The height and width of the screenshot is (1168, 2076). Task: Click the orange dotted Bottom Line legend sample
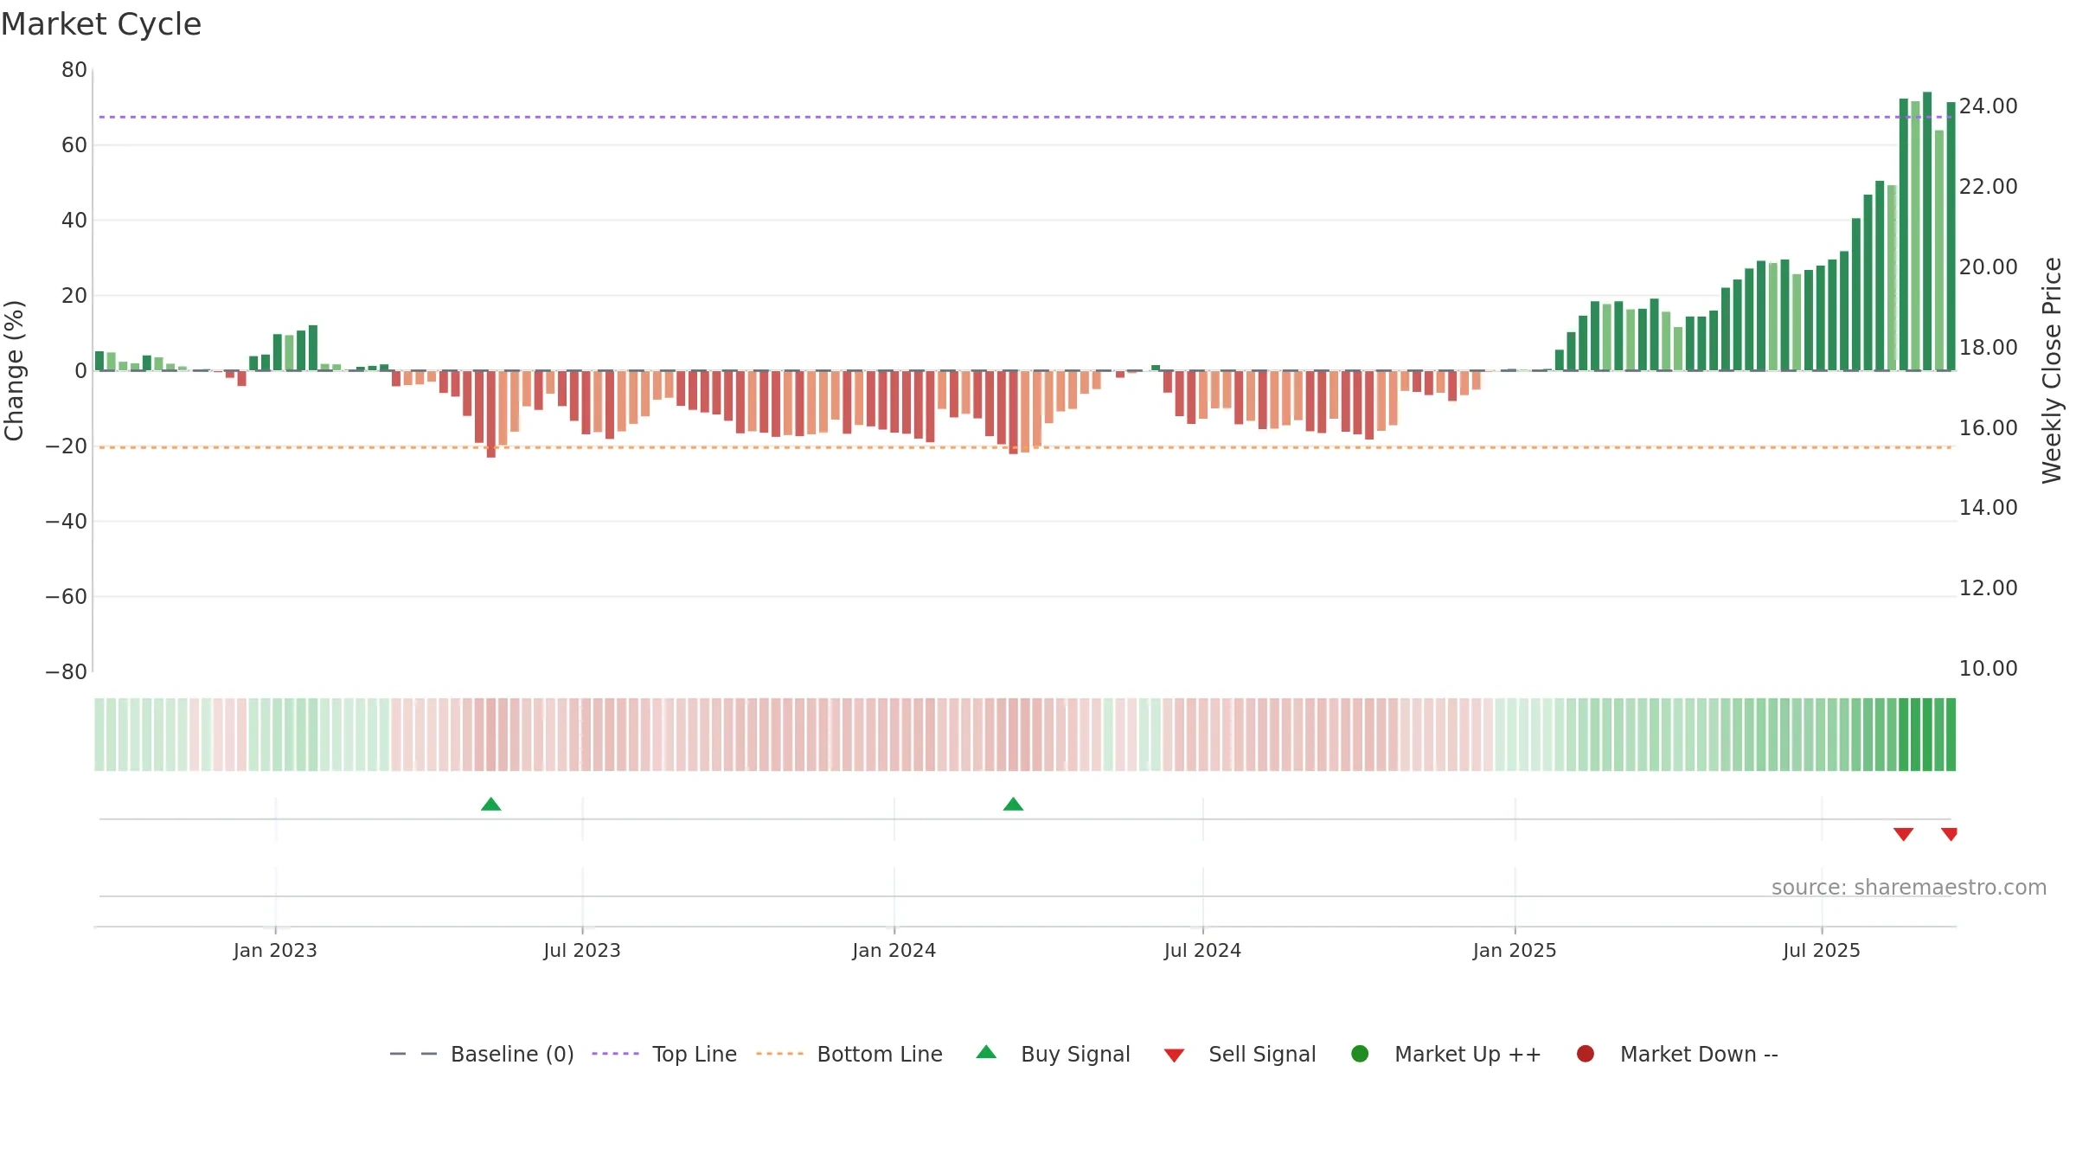[779, 1054]
